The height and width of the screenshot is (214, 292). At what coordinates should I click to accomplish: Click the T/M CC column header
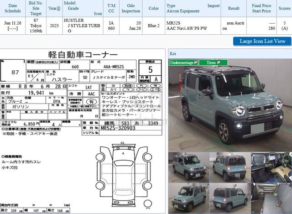111,8
